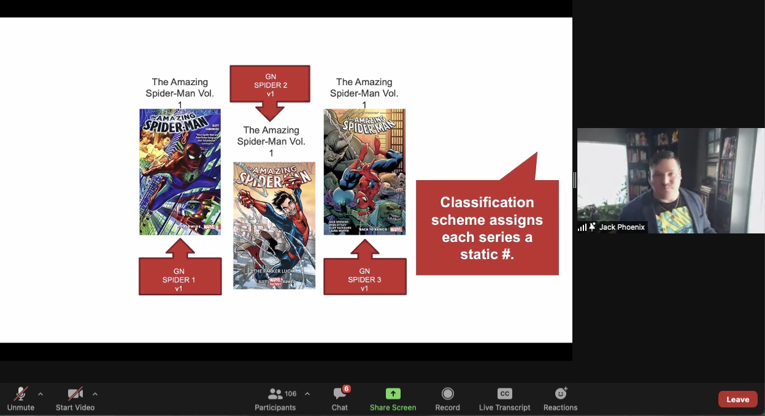Screen dimensions: 765x416
Task: Click the GN SPIDER 2 v1 label
Action: [270, 85]
